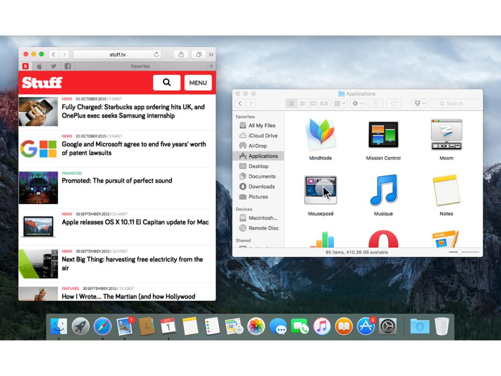The image size is (501, 376).
Task: Switch Finder to list view
Action: tap(302, 104)
